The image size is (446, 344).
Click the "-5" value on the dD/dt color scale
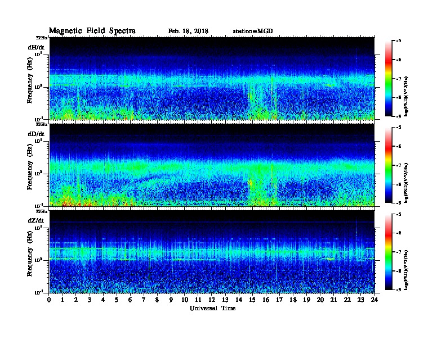[x=399, y=128]
